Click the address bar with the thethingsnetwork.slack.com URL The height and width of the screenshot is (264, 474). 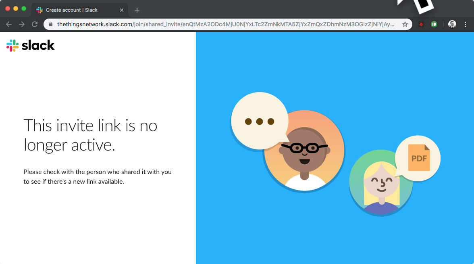(x=226, y=24)
